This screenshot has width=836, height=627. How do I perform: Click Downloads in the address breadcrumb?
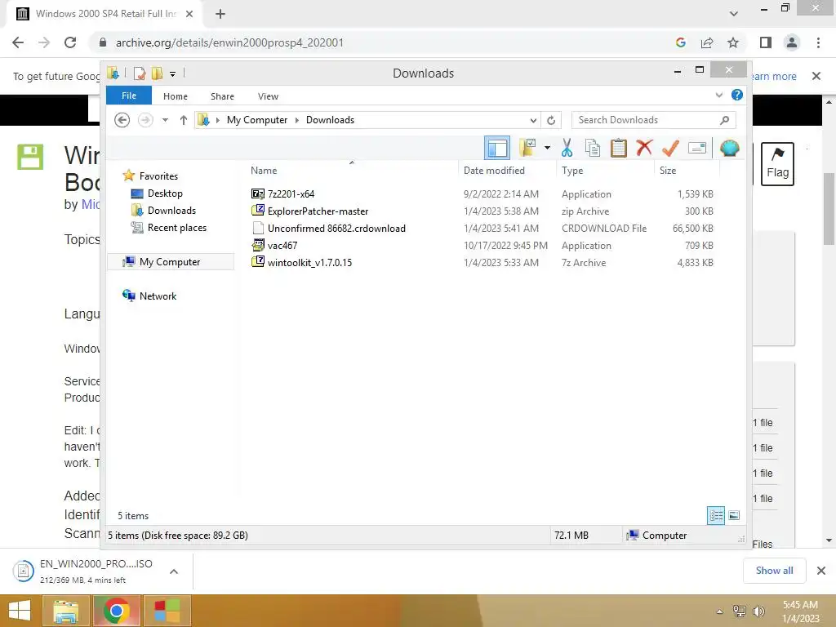pyautogui.click(x=330, y=120)
